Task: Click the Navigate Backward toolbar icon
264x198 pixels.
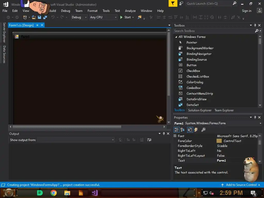Action: [8, 17]
